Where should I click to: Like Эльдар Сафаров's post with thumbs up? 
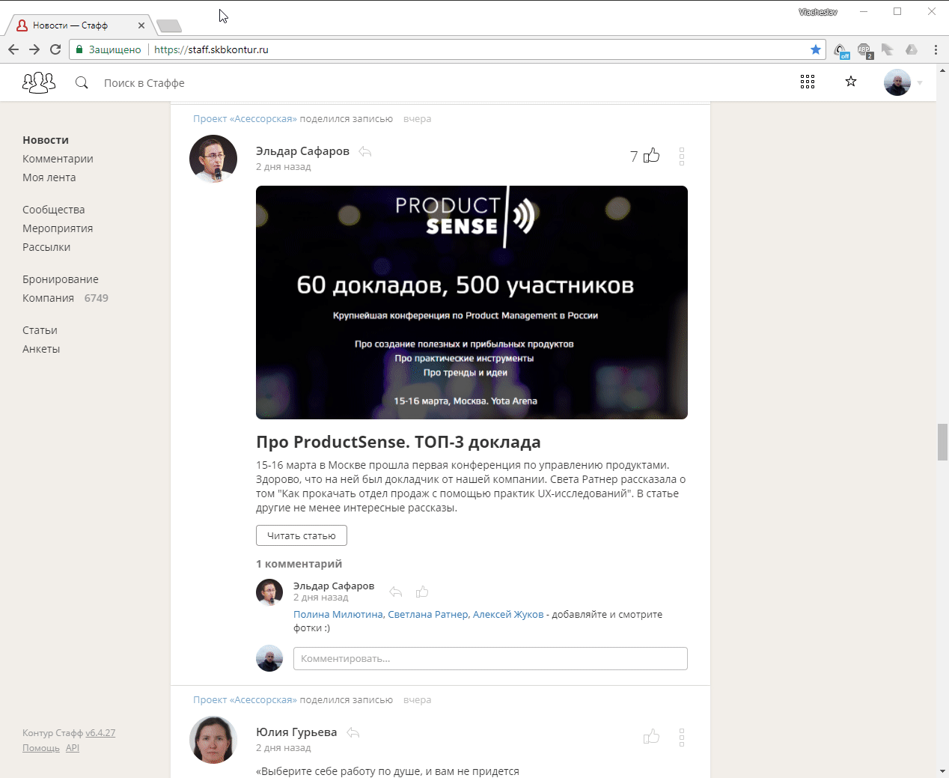pos(652,155)
